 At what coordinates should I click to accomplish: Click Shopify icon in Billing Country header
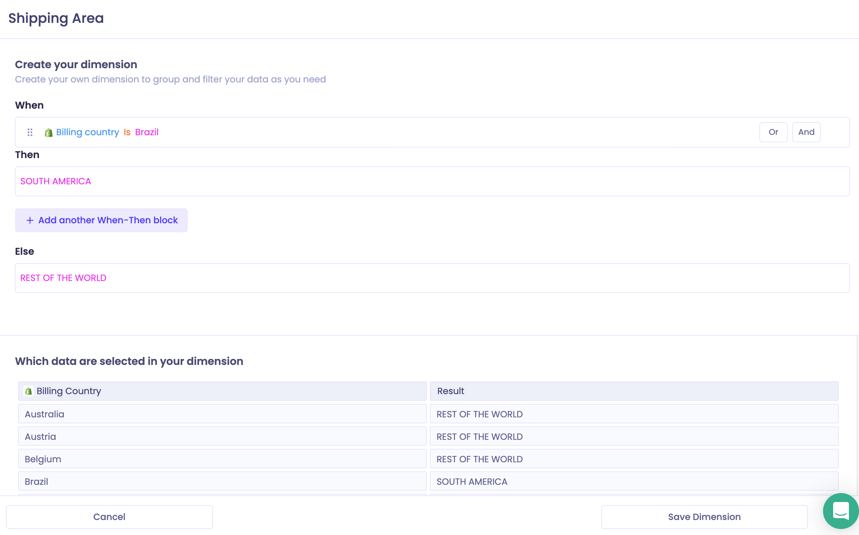[28, 391]
